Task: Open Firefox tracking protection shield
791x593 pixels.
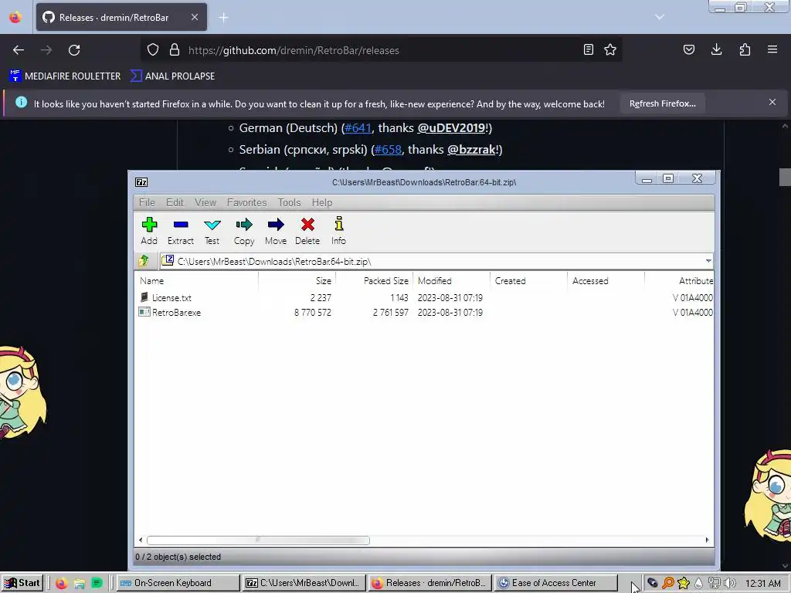Action: 153,50
